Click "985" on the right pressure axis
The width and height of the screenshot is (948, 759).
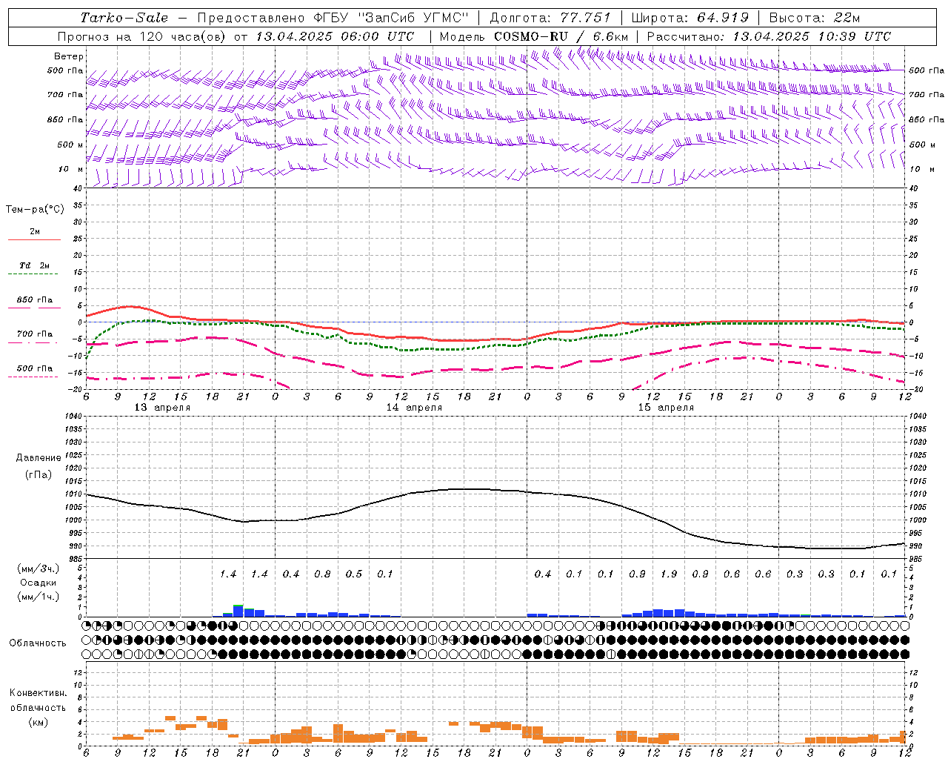(915, 559)
